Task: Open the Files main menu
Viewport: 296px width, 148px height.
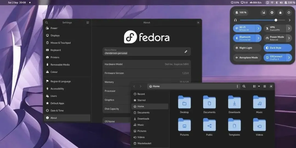Action: pos(265,86)
